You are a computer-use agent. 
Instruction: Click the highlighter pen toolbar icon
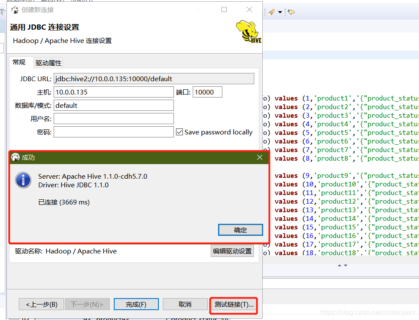coord(271,12)
